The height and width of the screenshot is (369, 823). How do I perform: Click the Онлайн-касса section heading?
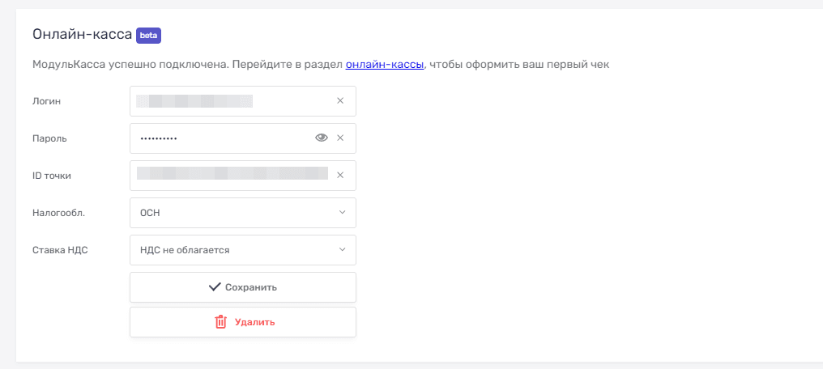(82, 35)
